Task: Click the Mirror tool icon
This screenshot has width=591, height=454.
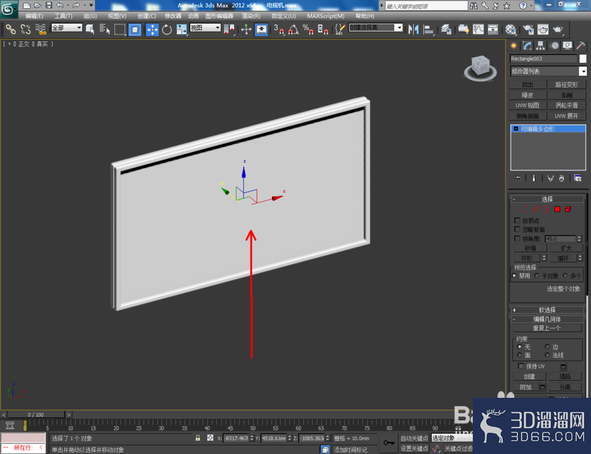Action: [414, 30]
